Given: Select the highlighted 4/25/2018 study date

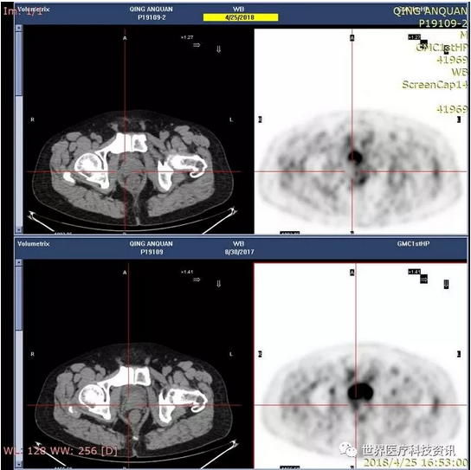Looking at the screenshot, I should pos(241,17).
